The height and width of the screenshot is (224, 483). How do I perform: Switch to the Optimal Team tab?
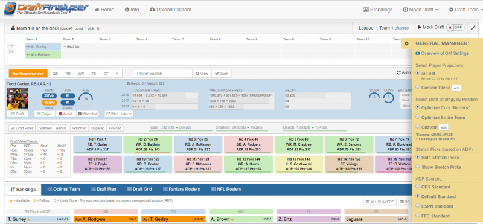(x=63, y=189)
